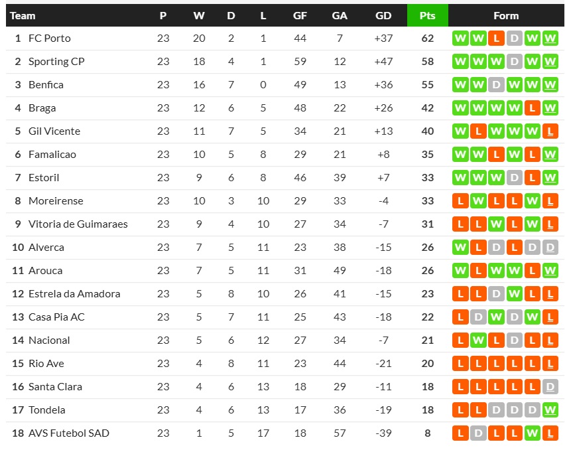The width and height of the screenshot is (565, 450).
Task: Sort table by the Pts column header
Action: 427,15
